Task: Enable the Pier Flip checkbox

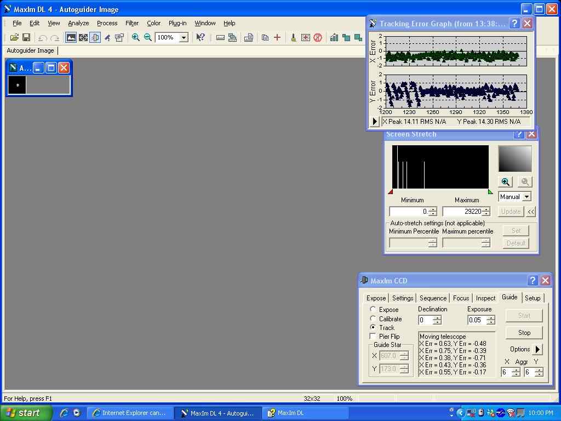Action: pos(373,336)
